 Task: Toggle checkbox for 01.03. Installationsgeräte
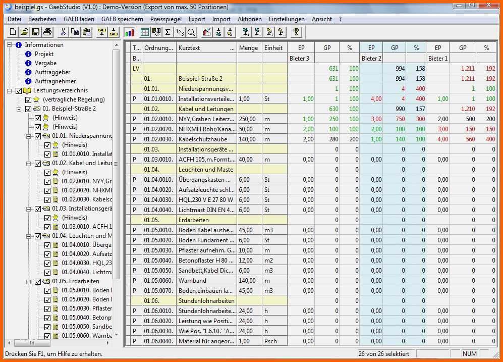coord(38,209)
